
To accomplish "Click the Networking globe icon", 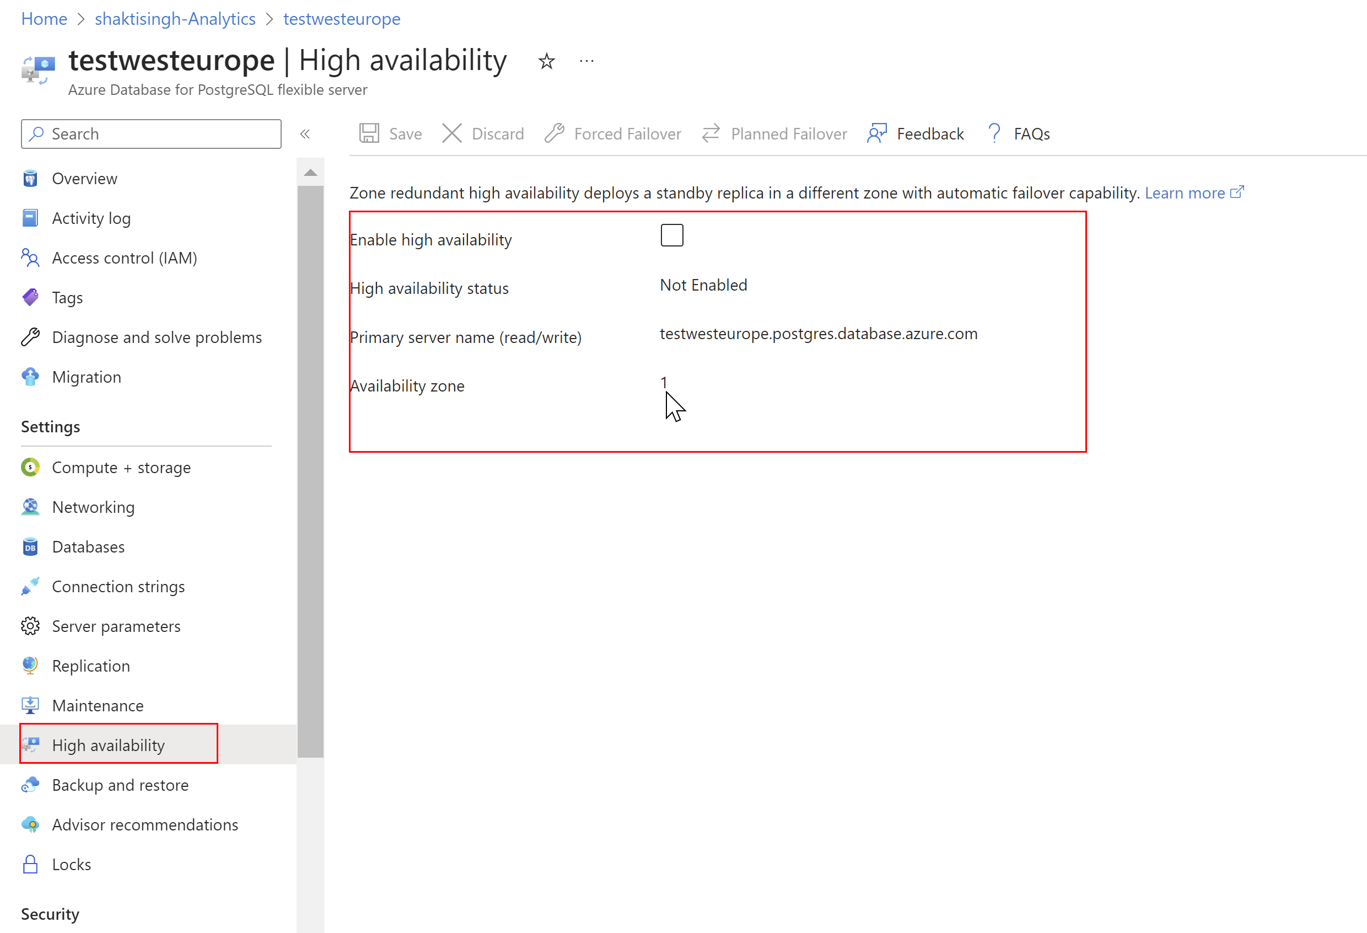I will (x=30, y=507).
